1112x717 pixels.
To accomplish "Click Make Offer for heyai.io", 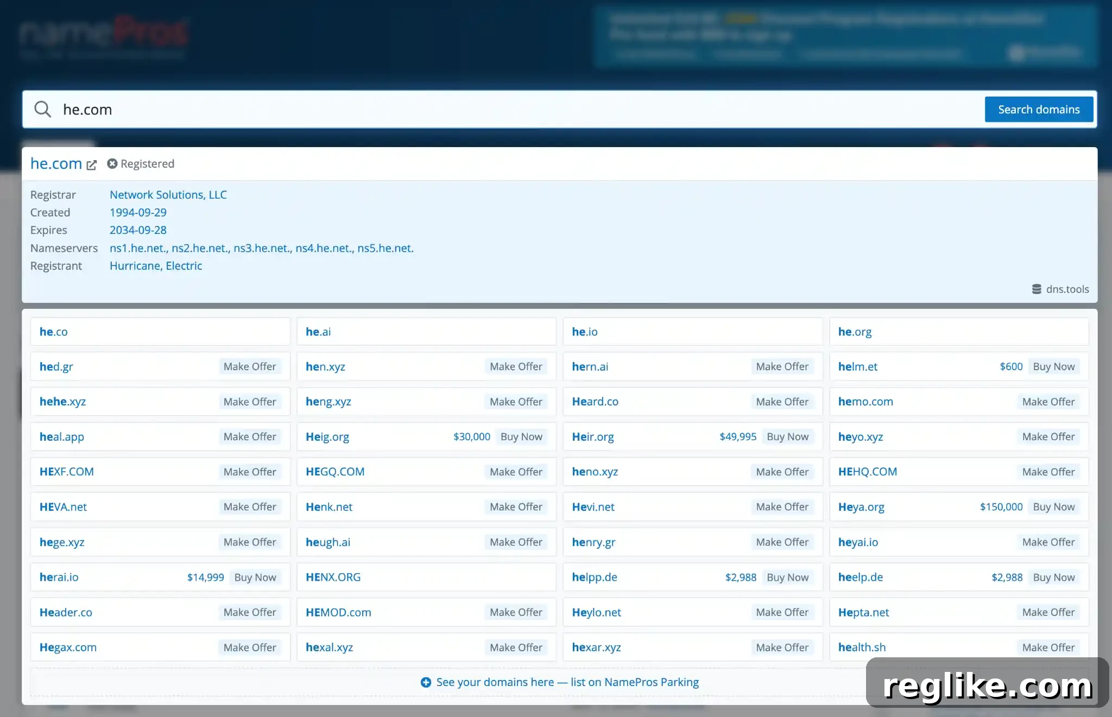I will point(1048,542).
